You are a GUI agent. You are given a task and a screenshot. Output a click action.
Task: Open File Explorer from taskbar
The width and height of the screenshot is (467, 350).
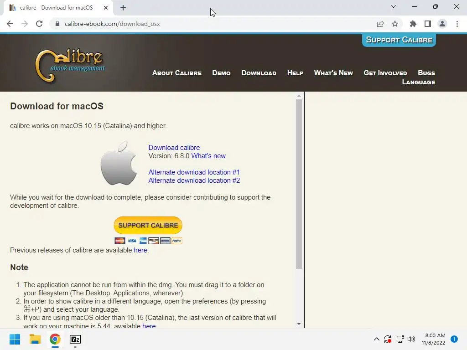click(x=35, y=339)
